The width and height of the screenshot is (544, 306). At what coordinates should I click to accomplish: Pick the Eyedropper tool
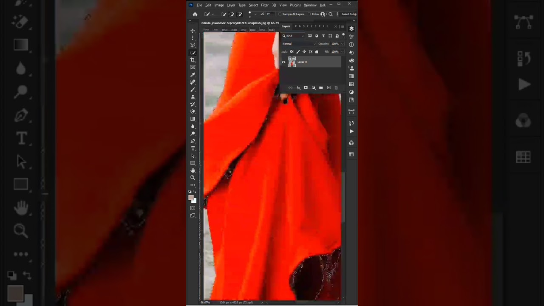(193, 75)
